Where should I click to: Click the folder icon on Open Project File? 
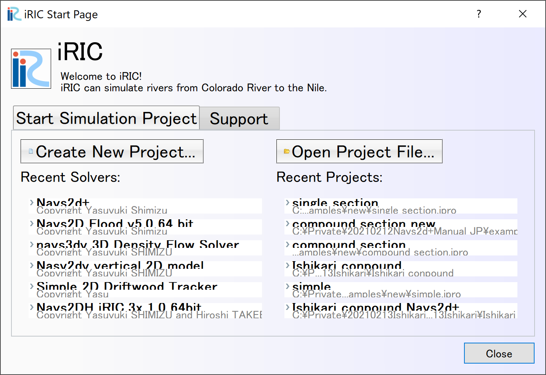(287, 152)
